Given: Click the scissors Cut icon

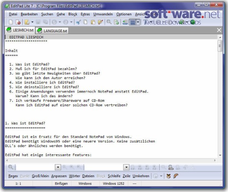Looking at the screenshot, I should 79,22.
